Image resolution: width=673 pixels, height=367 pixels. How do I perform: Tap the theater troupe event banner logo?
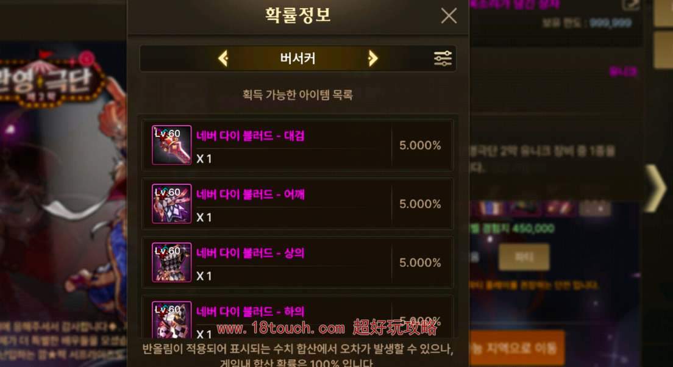point(49,79)
